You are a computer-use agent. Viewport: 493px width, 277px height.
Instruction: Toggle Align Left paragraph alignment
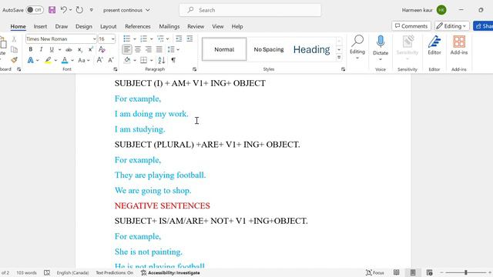click(x=127, y=49)
